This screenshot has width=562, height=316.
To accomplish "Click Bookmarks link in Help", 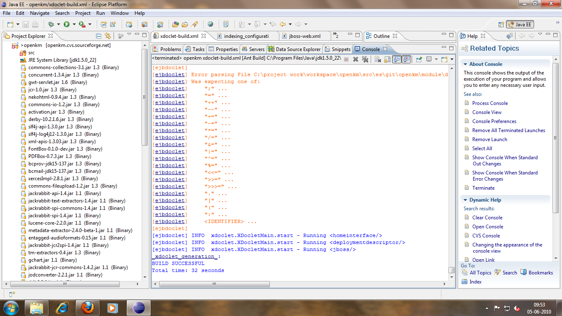I will 541,273.
